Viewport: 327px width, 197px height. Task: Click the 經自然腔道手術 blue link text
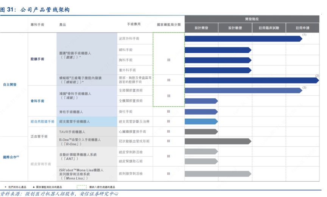click(42, 121)
